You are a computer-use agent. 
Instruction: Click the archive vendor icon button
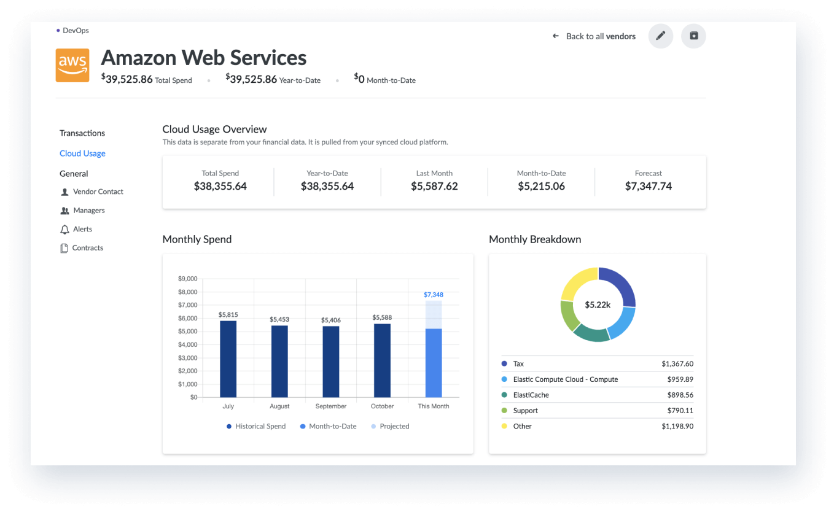click(694, 36)
